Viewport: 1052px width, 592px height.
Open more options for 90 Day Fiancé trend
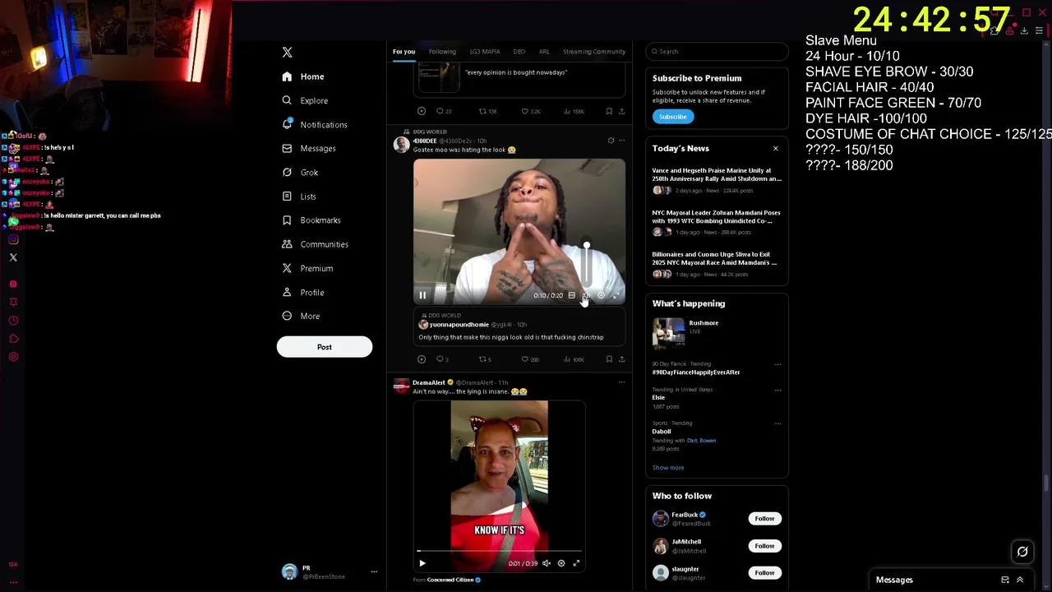pyautogui.click(x=777, y=364)
